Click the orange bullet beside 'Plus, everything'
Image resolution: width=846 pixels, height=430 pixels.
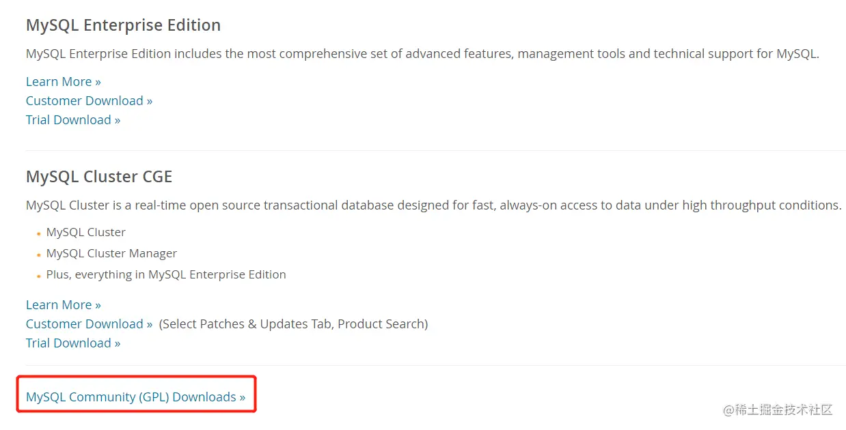pos(39,276)
